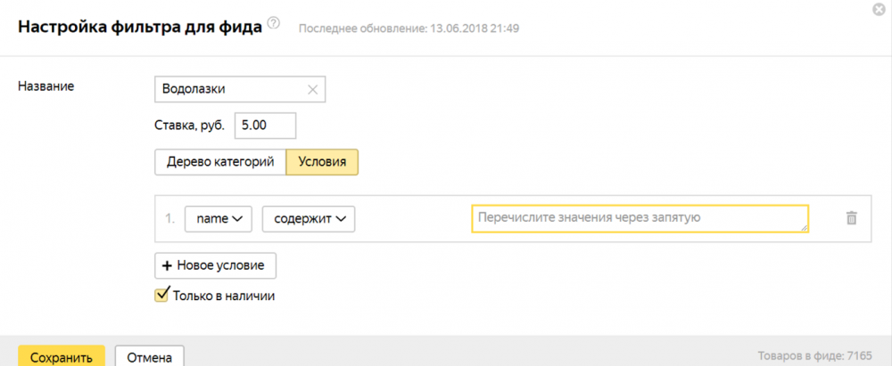
Task: Open the name field dropdown
Action: (219, 219)
